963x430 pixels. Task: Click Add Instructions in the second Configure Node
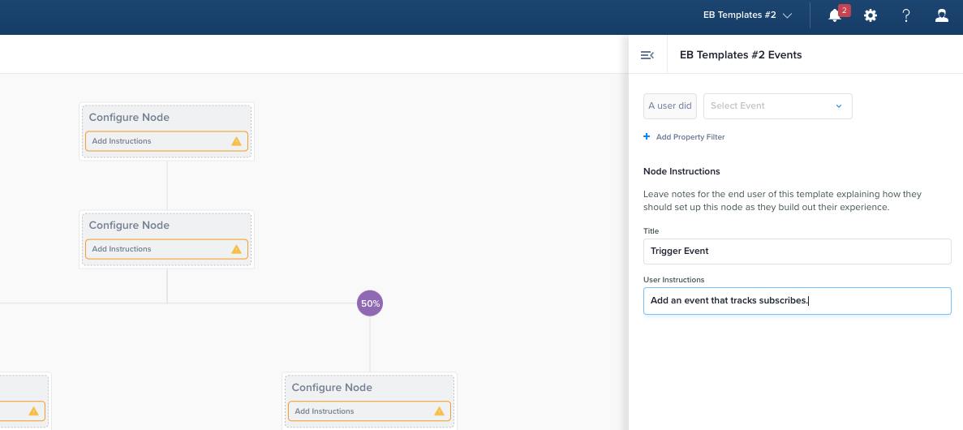122,249
